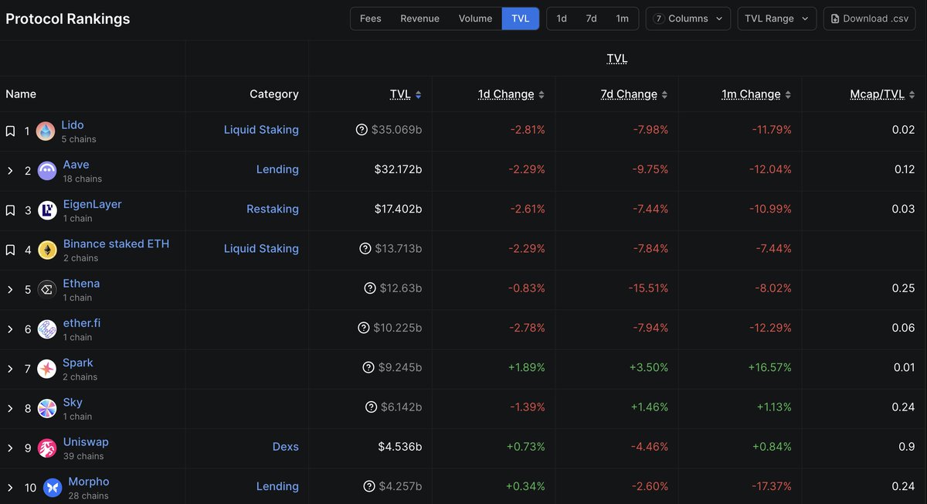927x504 pixels.
Task: Click the sort arrows beside TVL column
Action: coord(418,94)
